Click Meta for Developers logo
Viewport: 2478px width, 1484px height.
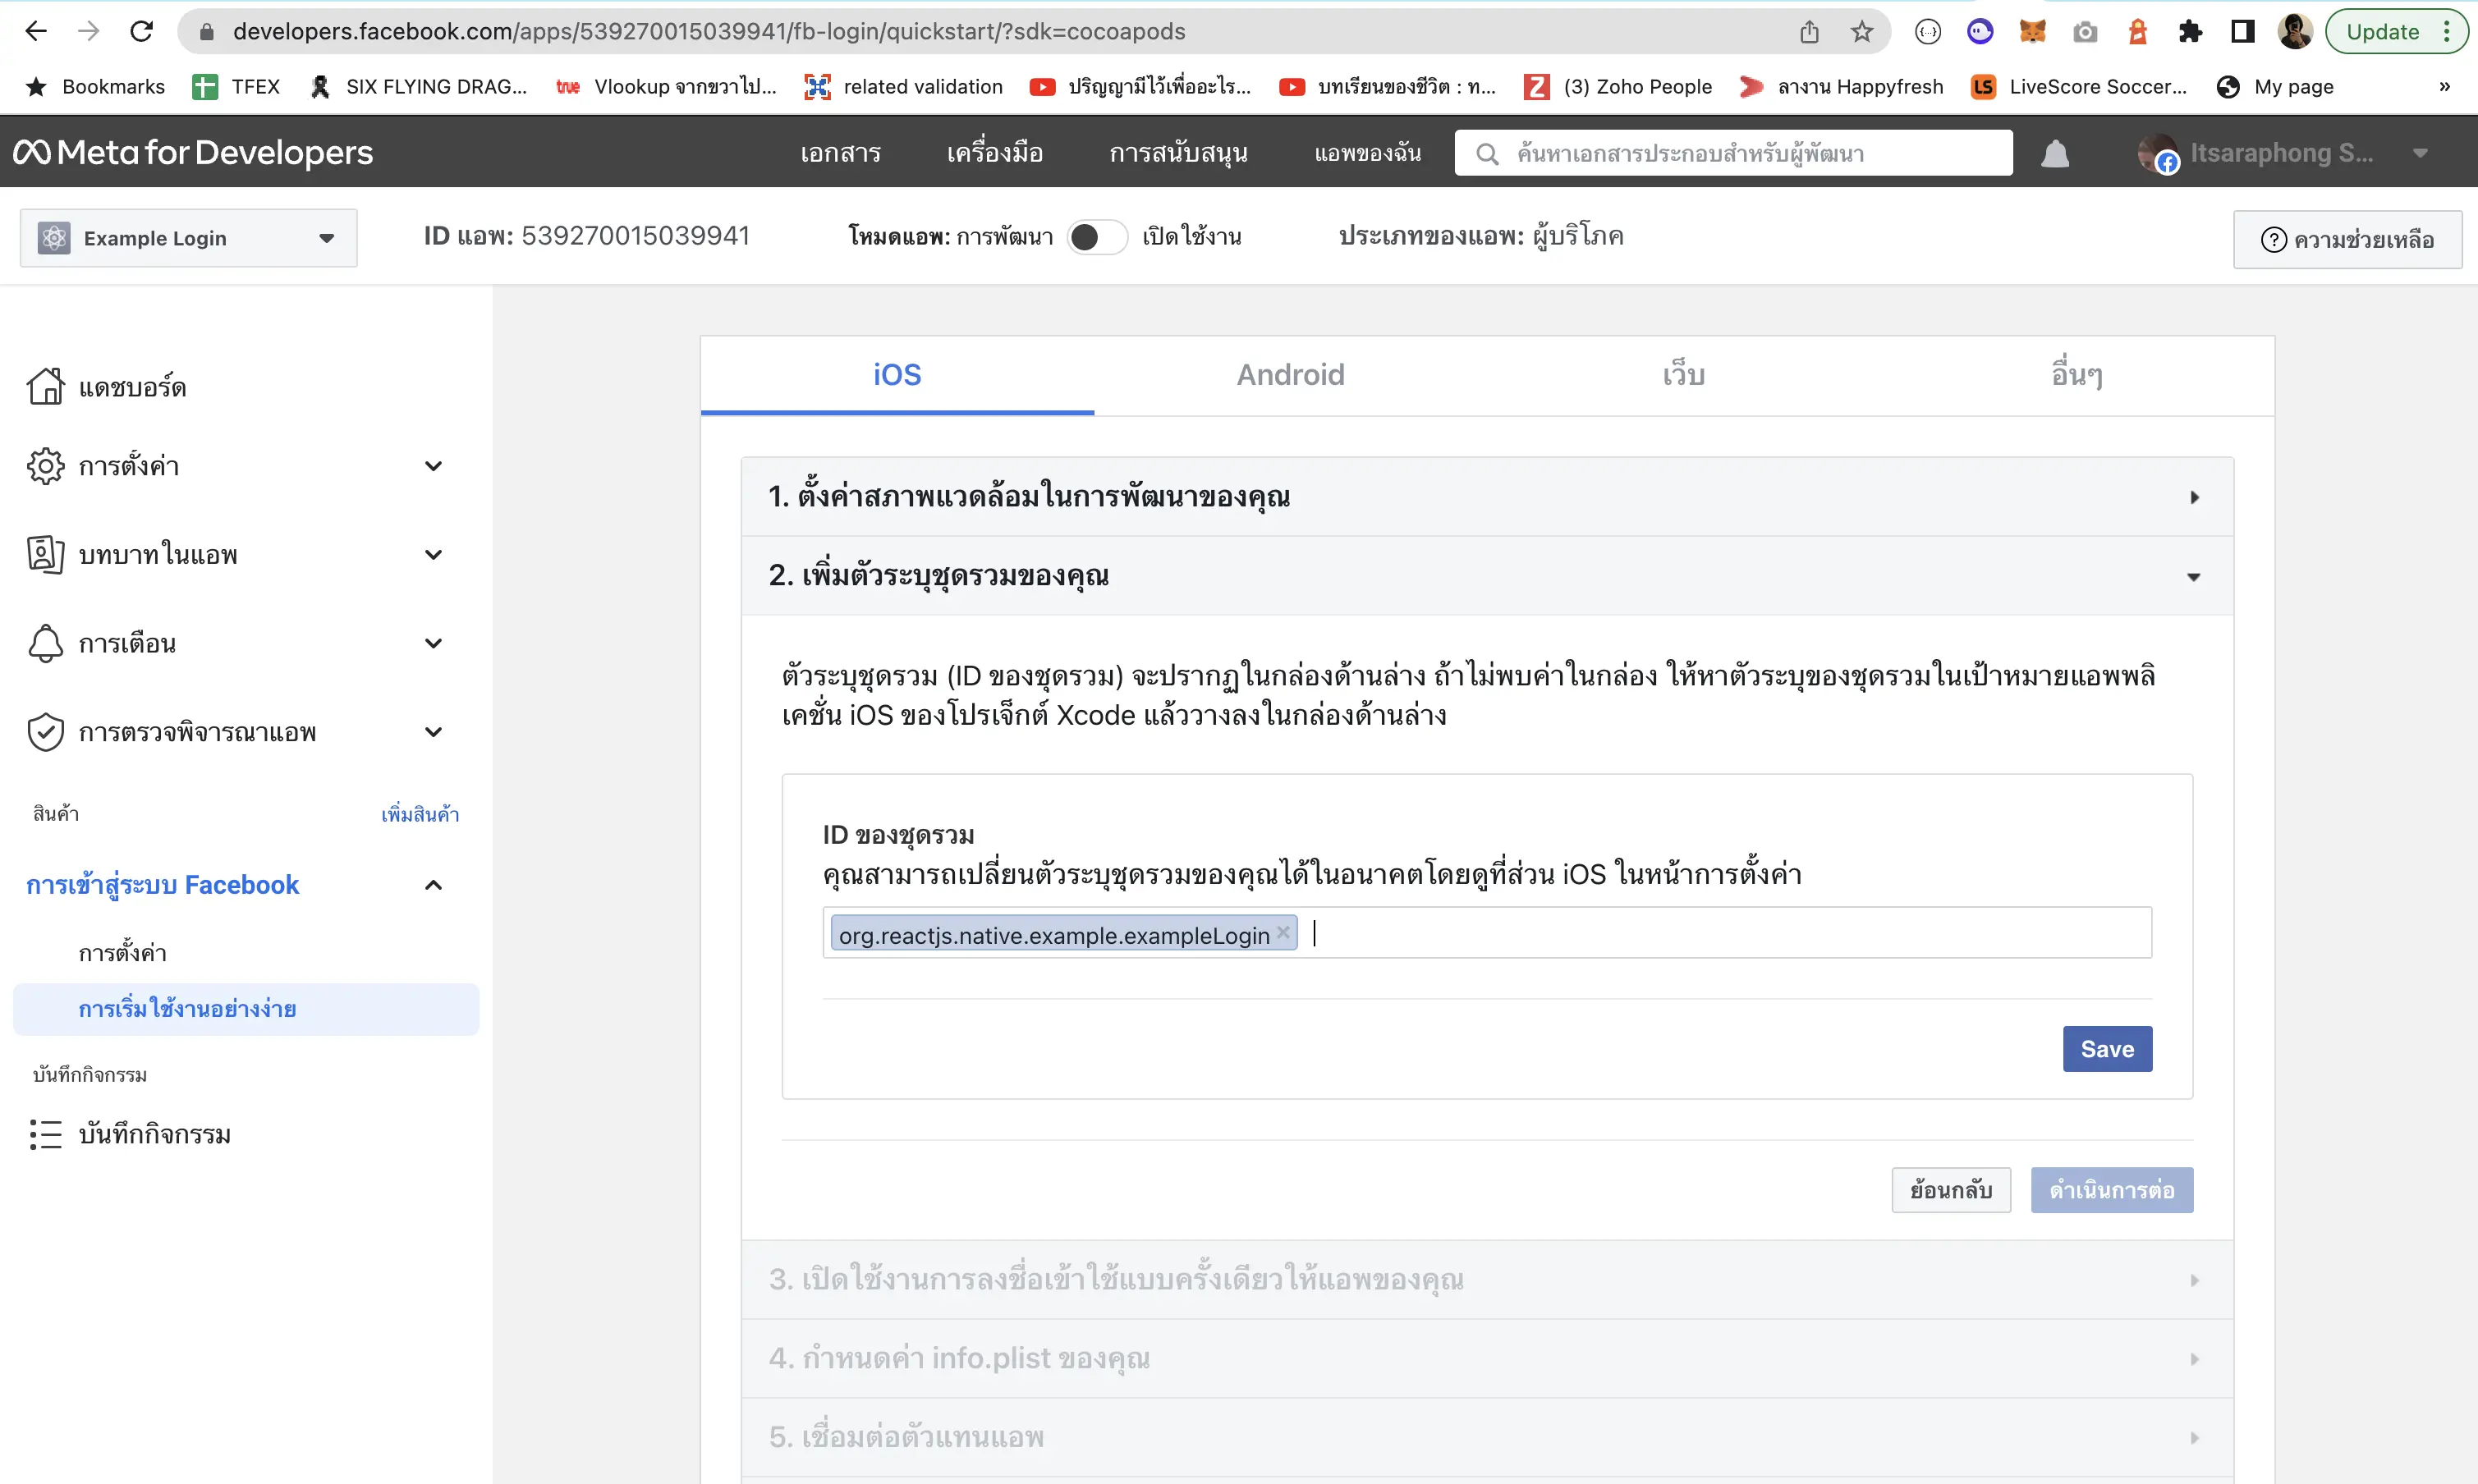[x=193, y=152]
